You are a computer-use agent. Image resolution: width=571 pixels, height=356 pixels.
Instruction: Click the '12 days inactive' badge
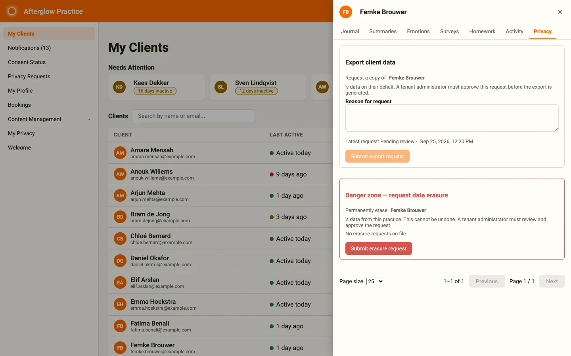pyautogui.click(x=257, y=91)
